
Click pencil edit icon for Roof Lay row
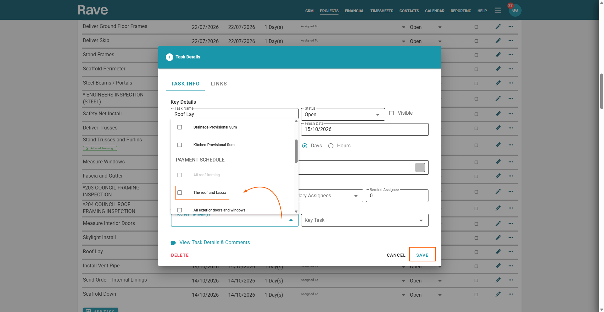pyautogui.click(x=498, y=252)
